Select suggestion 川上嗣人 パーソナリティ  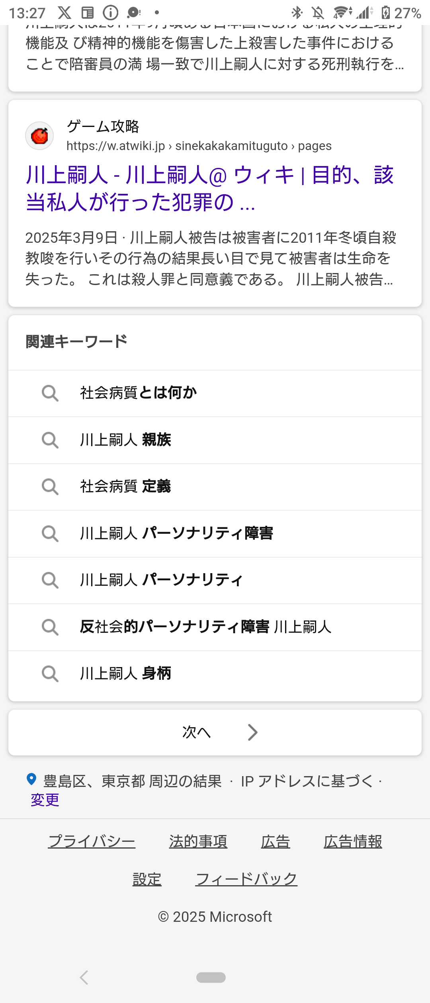point(215,581)
